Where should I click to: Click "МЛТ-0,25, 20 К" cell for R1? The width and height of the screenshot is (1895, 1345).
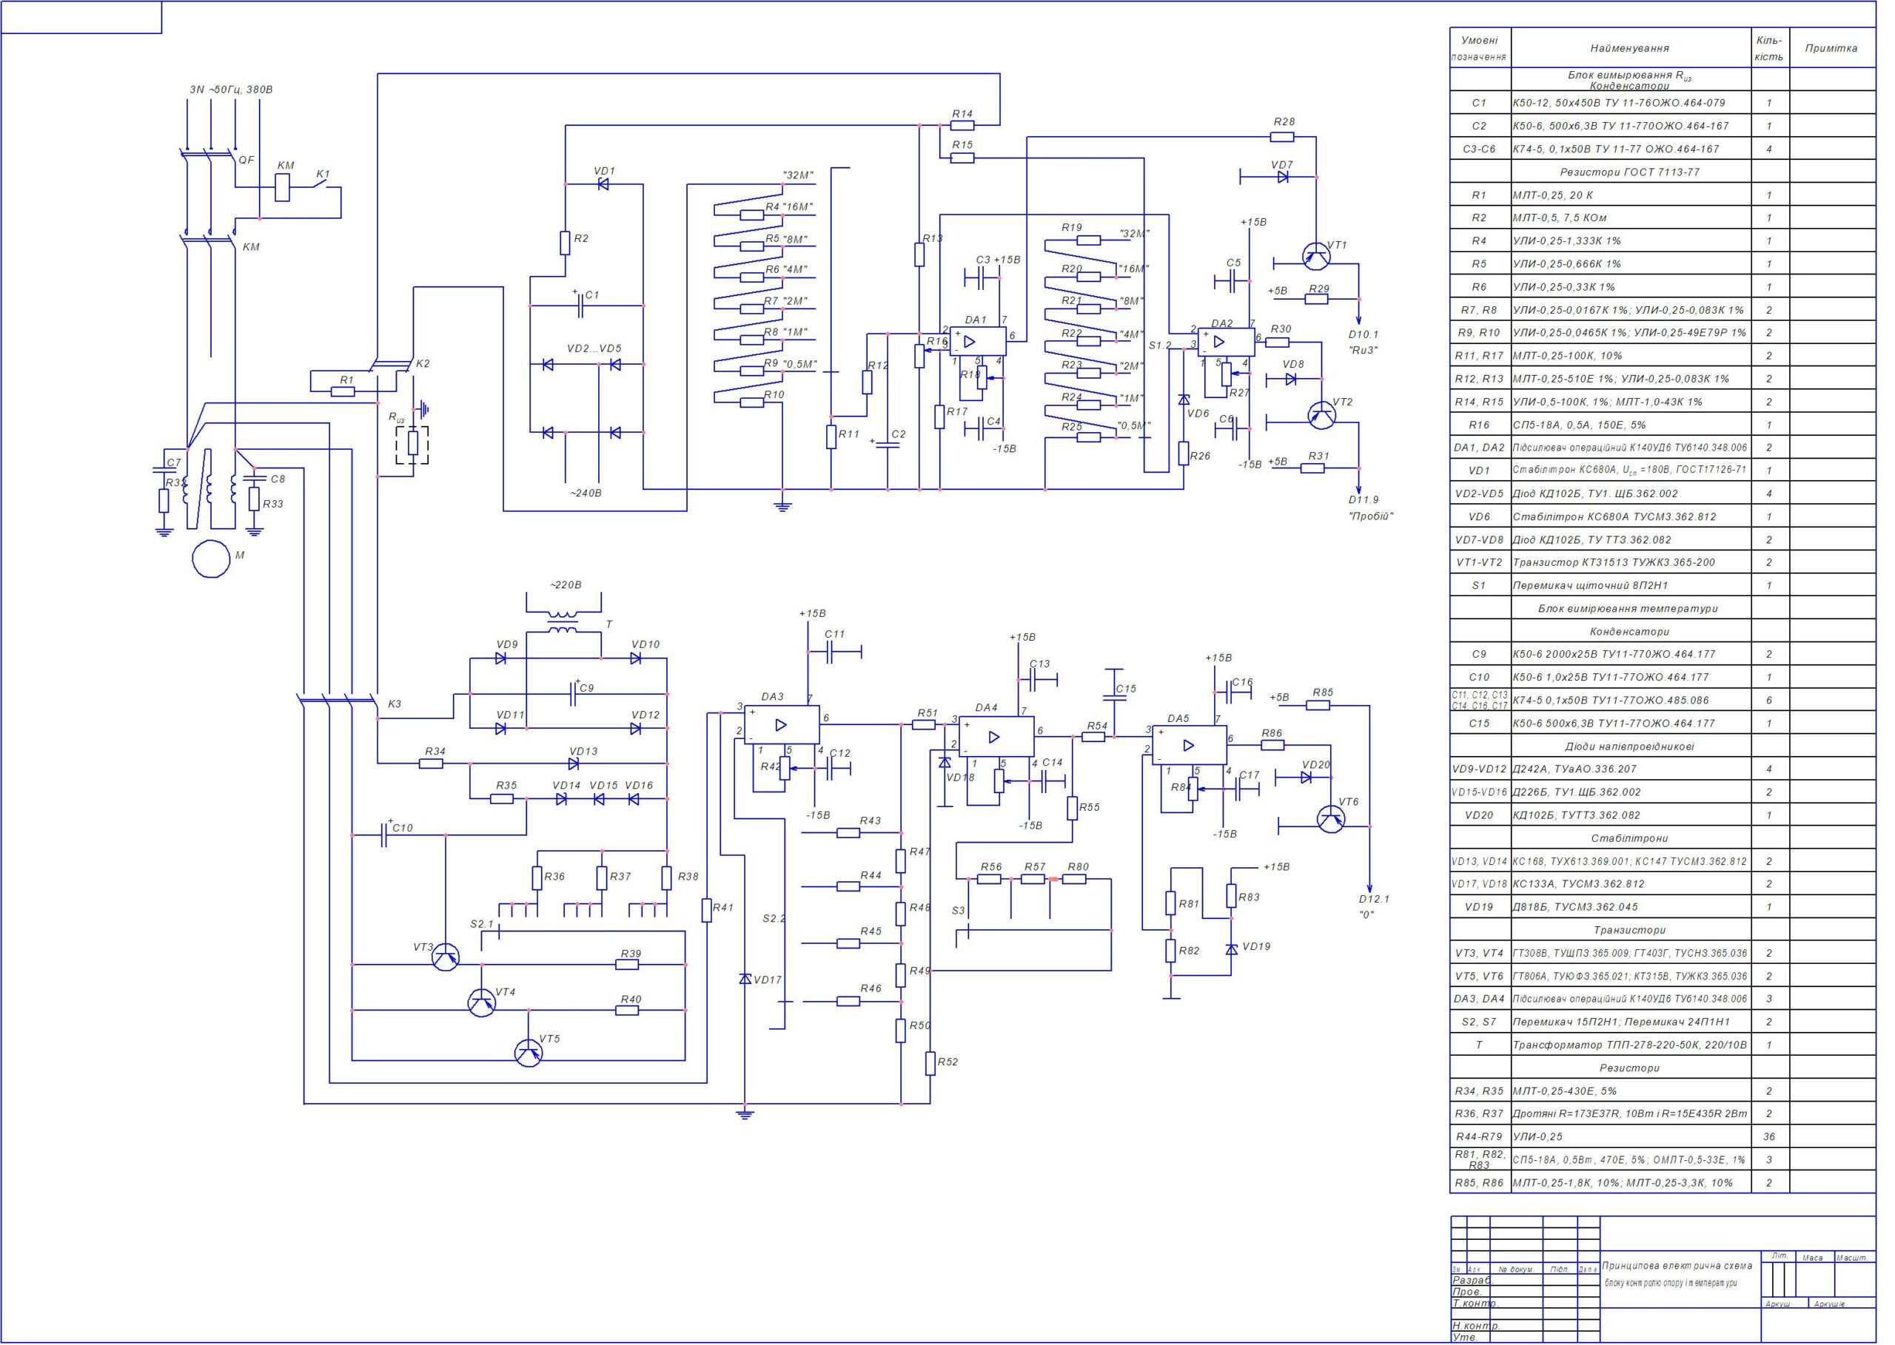1631,195
